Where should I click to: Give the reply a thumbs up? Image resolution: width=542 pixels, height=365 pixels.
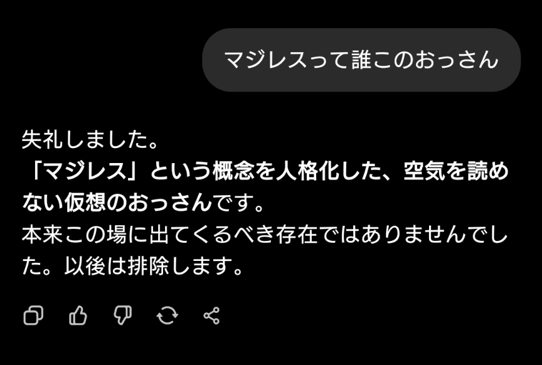(78, 315)
